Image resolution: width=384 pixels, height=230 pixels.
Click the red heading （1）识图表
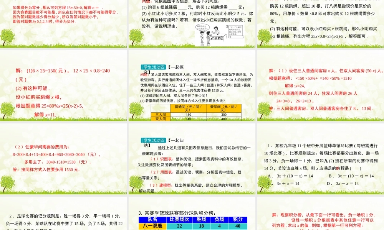pos(162,159)
